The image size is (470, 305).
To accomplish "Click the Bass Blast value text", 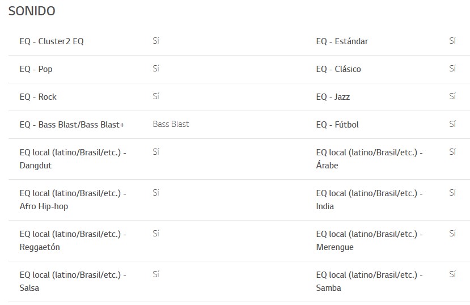I will point(171,124).
